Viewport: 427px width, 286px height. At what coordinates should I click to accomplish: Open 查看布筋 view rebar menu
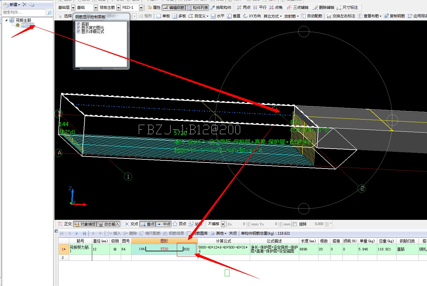pos(369,16)
